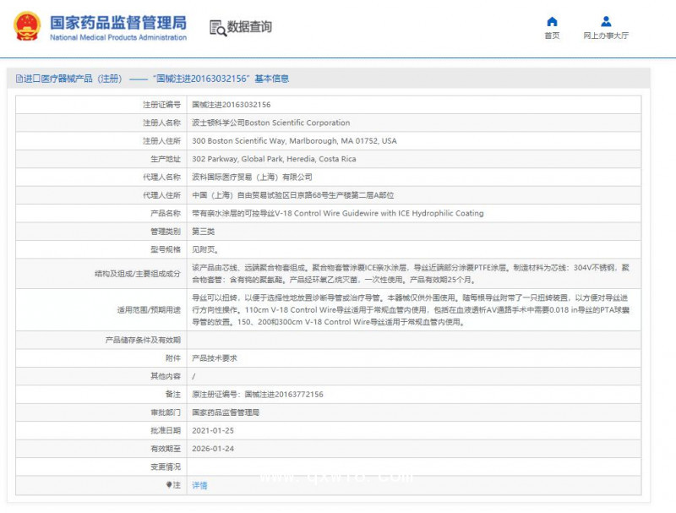
Task: Click the 首页 home icon
Action: pyautogui.click(x=552, y=20)
